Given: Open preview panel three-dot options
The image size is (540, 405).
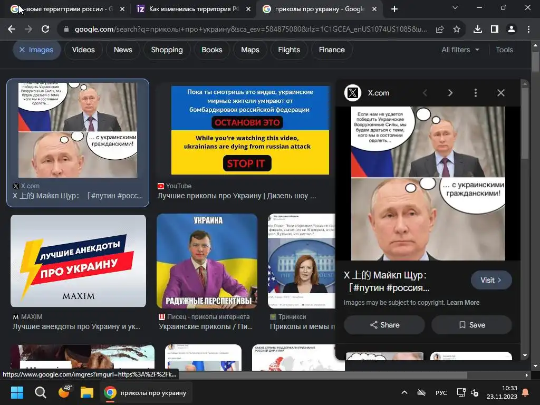Looking at the screenshot, I should [476, 93].
